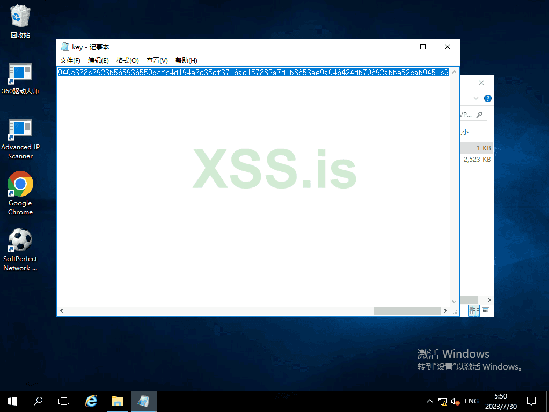Screen dimensions: 549x412
Task: Open the 编辑(E) menu in Notepad
Action: point(98,61)
